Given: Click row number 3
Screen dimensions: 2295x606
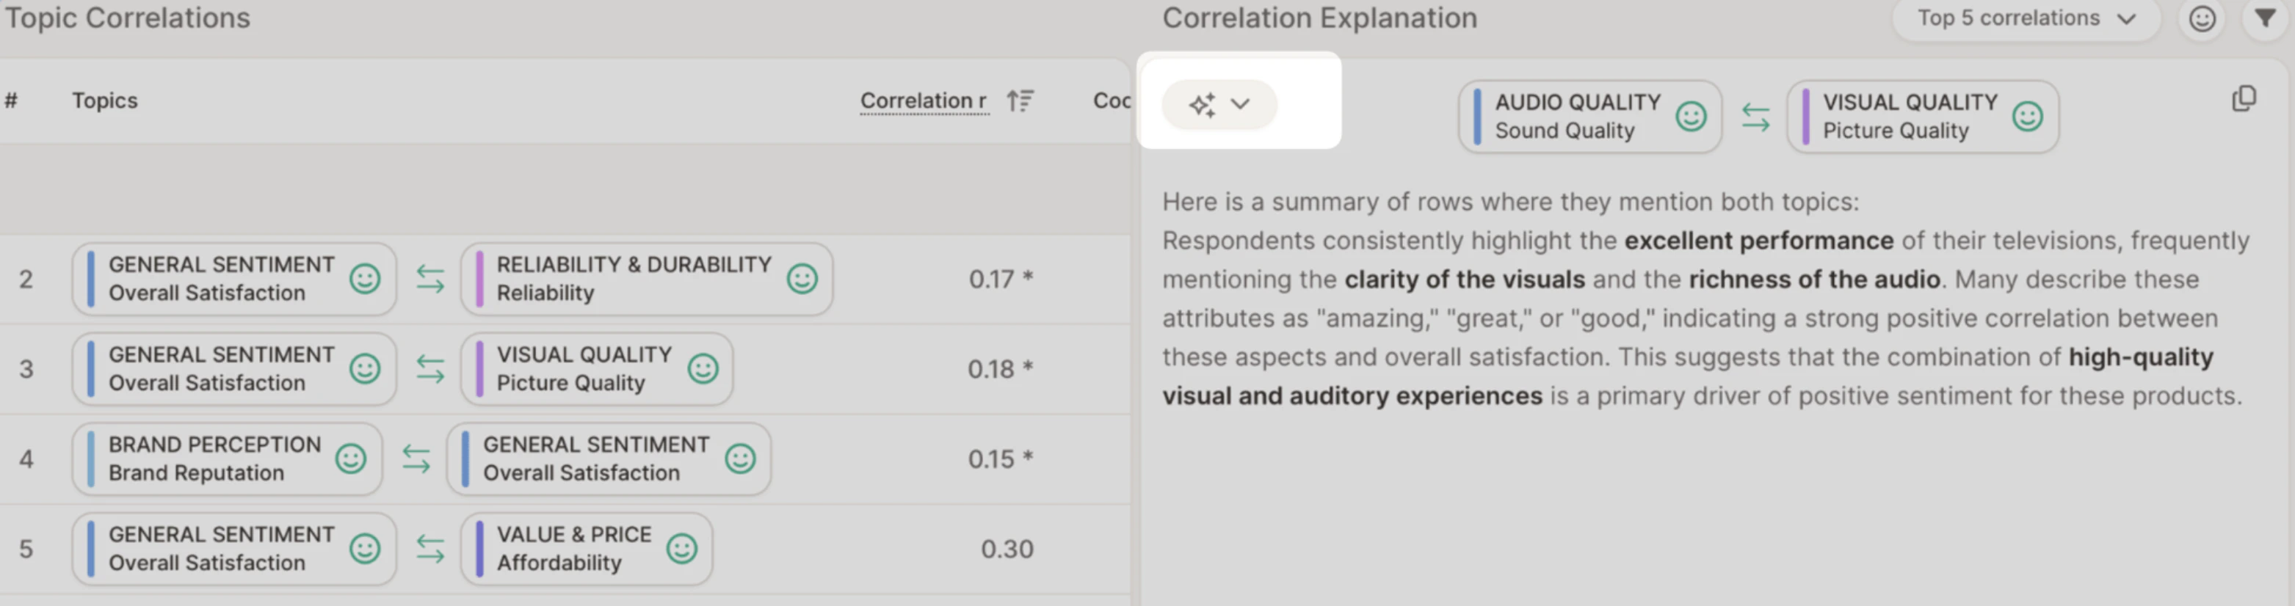Looking at the screenshot, I should point(26,369).
